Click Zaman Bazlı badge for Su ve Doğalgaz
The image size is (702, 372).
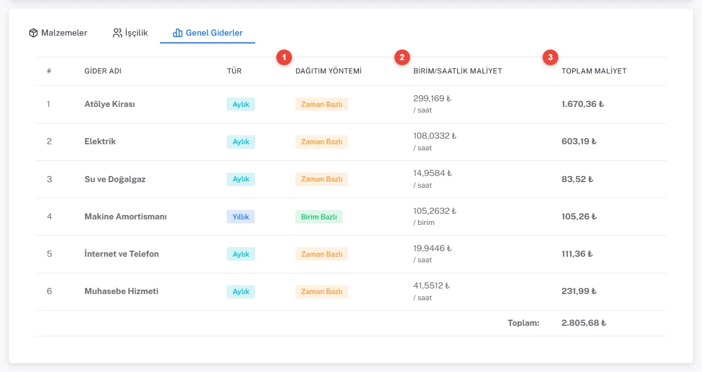[x=321, y=179]
